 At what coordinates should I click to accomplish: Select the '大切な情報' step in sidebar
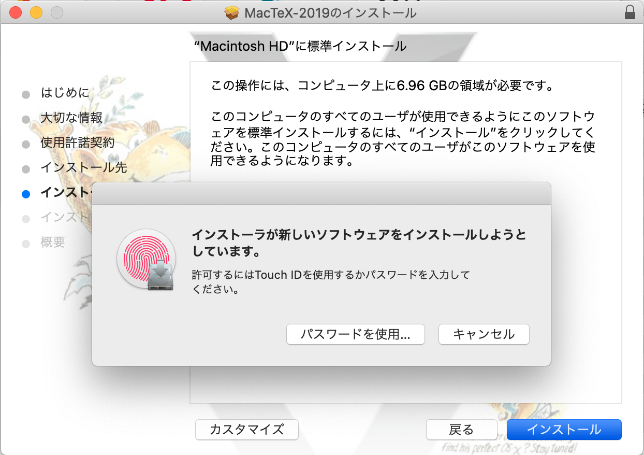pyautogui.click(x=71, y=118)
